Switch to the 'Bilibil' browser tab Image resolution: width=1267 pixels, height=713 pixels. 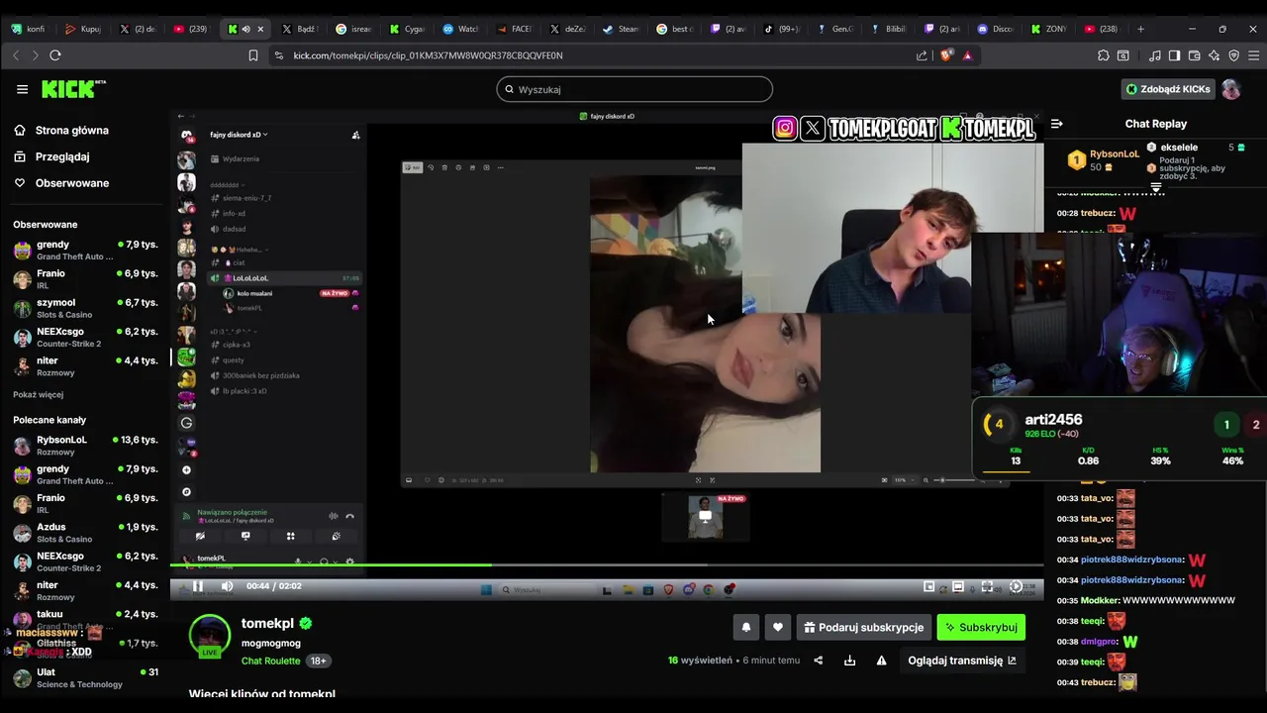point(887,29)
